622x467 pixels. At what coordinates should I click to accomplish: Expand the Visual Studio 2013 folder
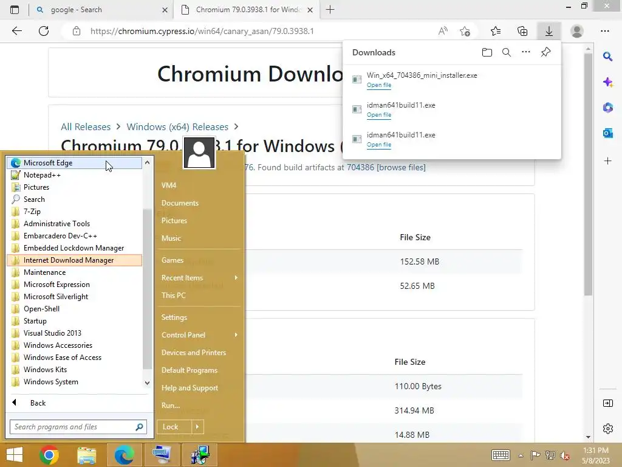click(75, 333)
